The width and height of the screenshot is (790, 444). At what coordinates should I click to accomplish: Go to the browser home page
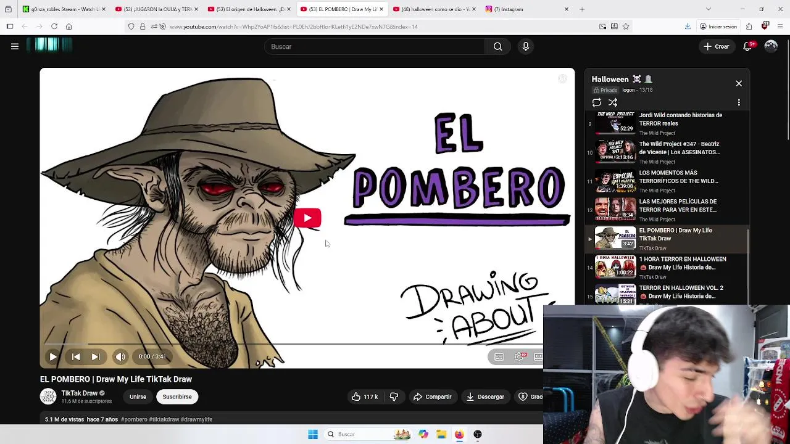(x=69, y=27)
